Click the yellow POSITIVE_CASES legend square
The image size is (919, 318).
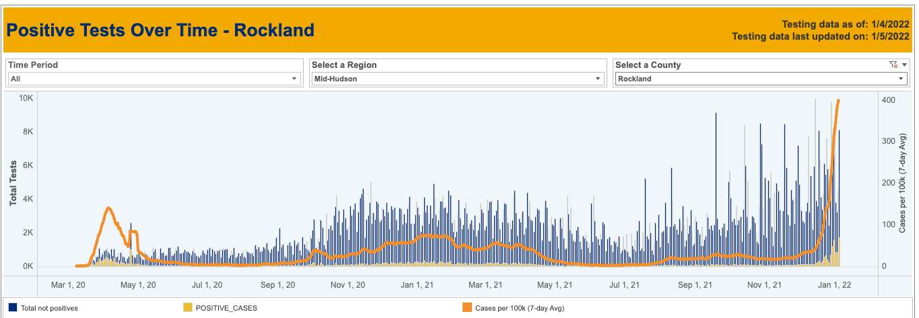[x=187, y=308]
